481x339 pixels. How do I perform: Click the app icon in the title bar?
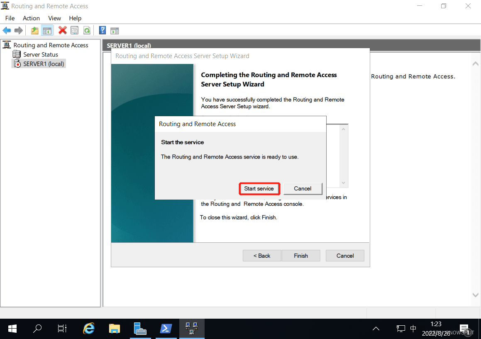point(5,6)
